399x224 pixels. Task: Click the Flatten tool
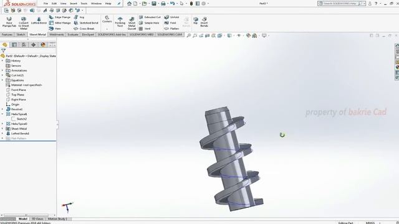[172, 29]
